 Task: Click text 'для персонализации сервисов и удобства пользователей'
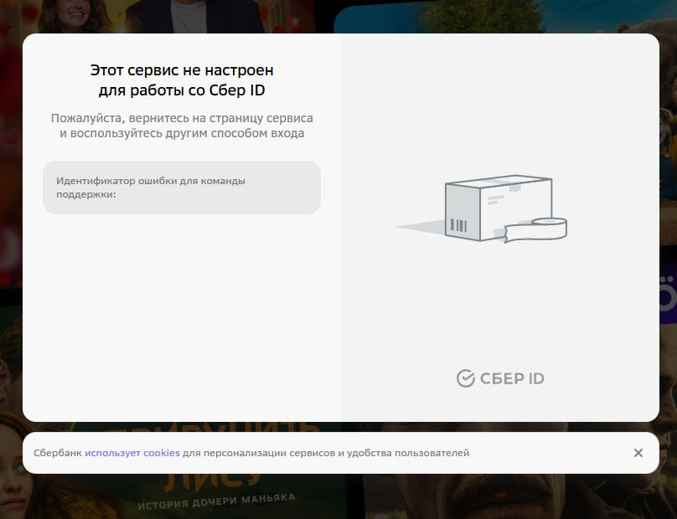(326, 453)
